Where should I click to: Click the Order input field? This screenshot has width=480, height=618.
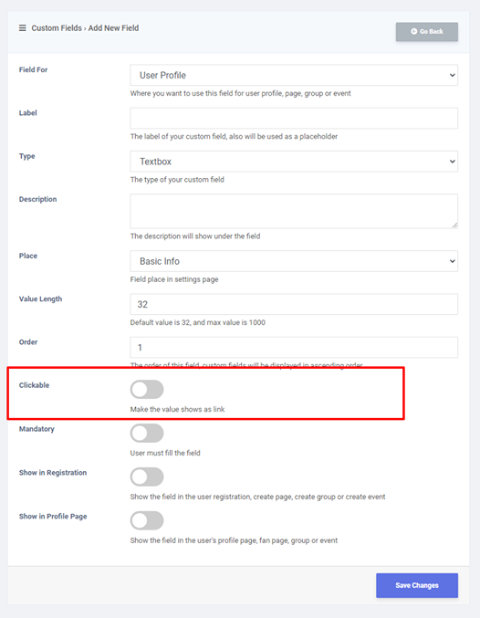point(294,347)
